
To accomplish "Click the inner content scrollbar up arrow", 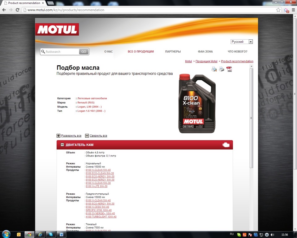I will click(252, 66).
